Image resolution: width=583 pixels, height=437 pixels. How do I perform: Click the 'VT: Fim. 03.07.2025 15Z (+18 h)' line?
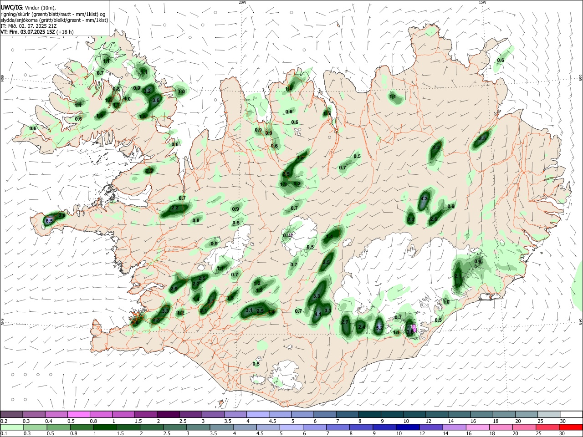click(37, 32)
